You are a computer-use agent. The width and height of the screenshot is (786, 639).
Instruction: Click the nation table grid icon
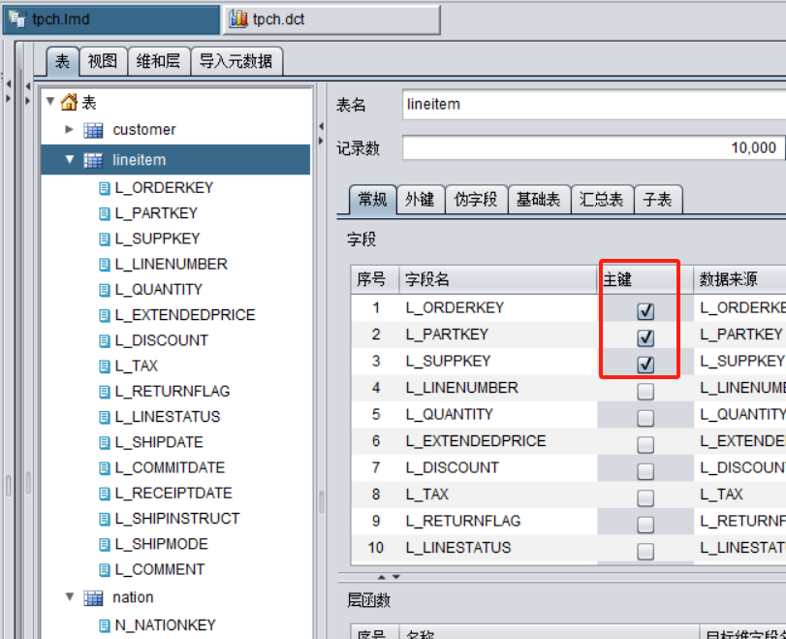point(93,598)
